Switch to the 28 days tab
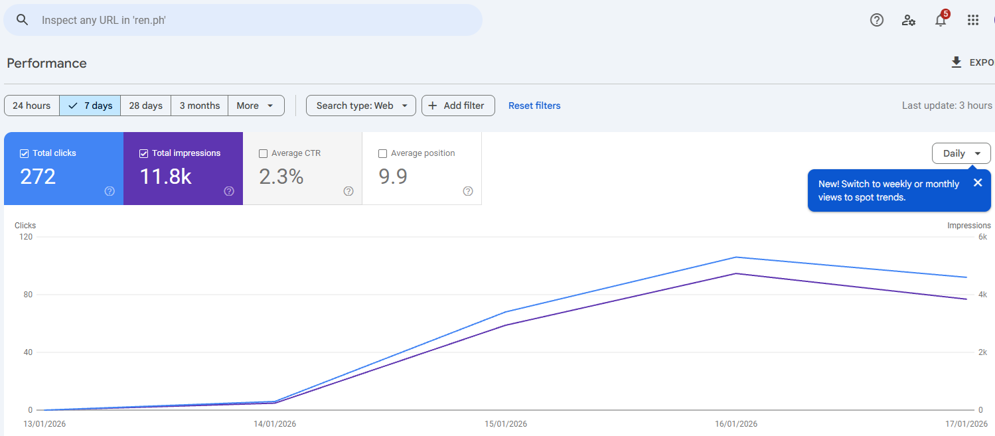This screenshot has height=436, width=995. tap(145, 105)
